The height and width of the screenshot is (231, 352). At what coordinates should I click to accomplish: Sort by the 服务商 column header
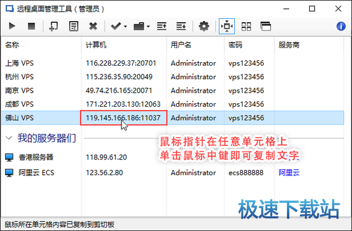pyautogui.click(x=289, y=45)
